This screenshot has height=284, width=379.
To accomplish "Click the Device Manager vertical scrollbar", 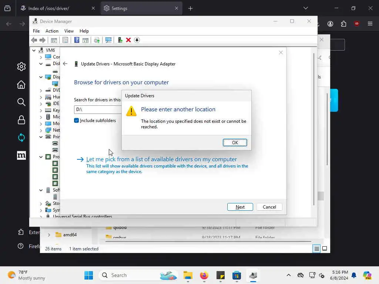I will [314, 129].
